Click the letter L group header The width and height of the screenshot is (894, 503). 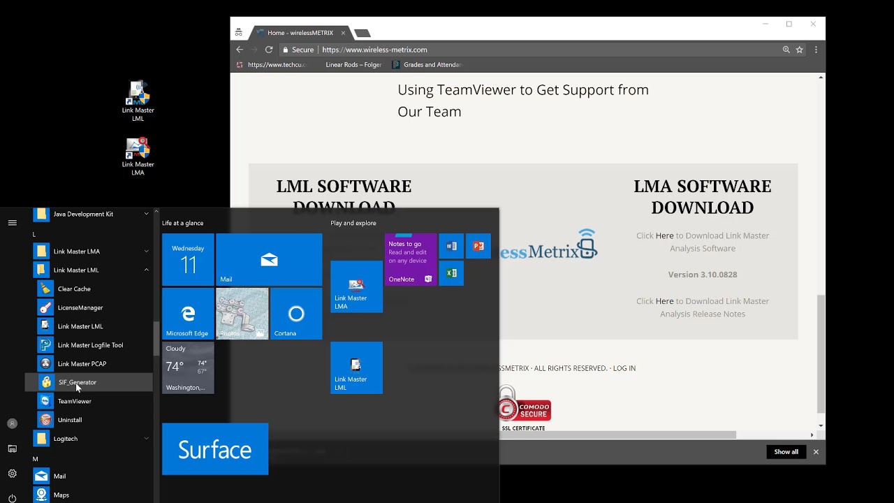coord(34,235)
